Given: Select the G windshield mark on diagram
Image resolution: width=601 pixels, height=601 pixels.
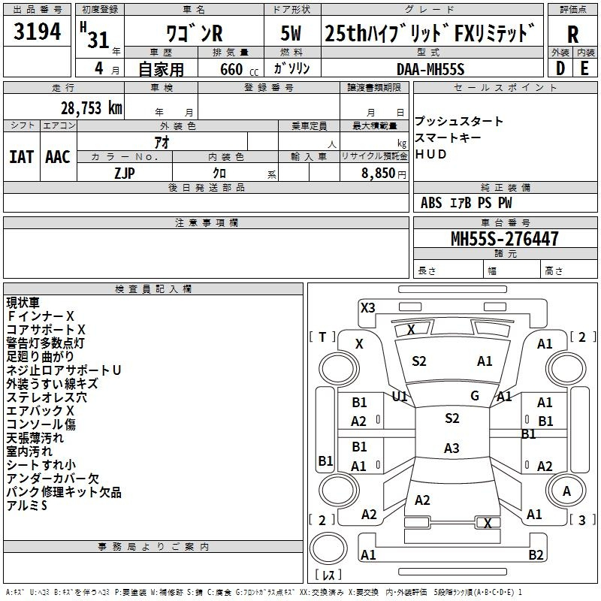Looking at the screenshot, I should click(474, 396).
